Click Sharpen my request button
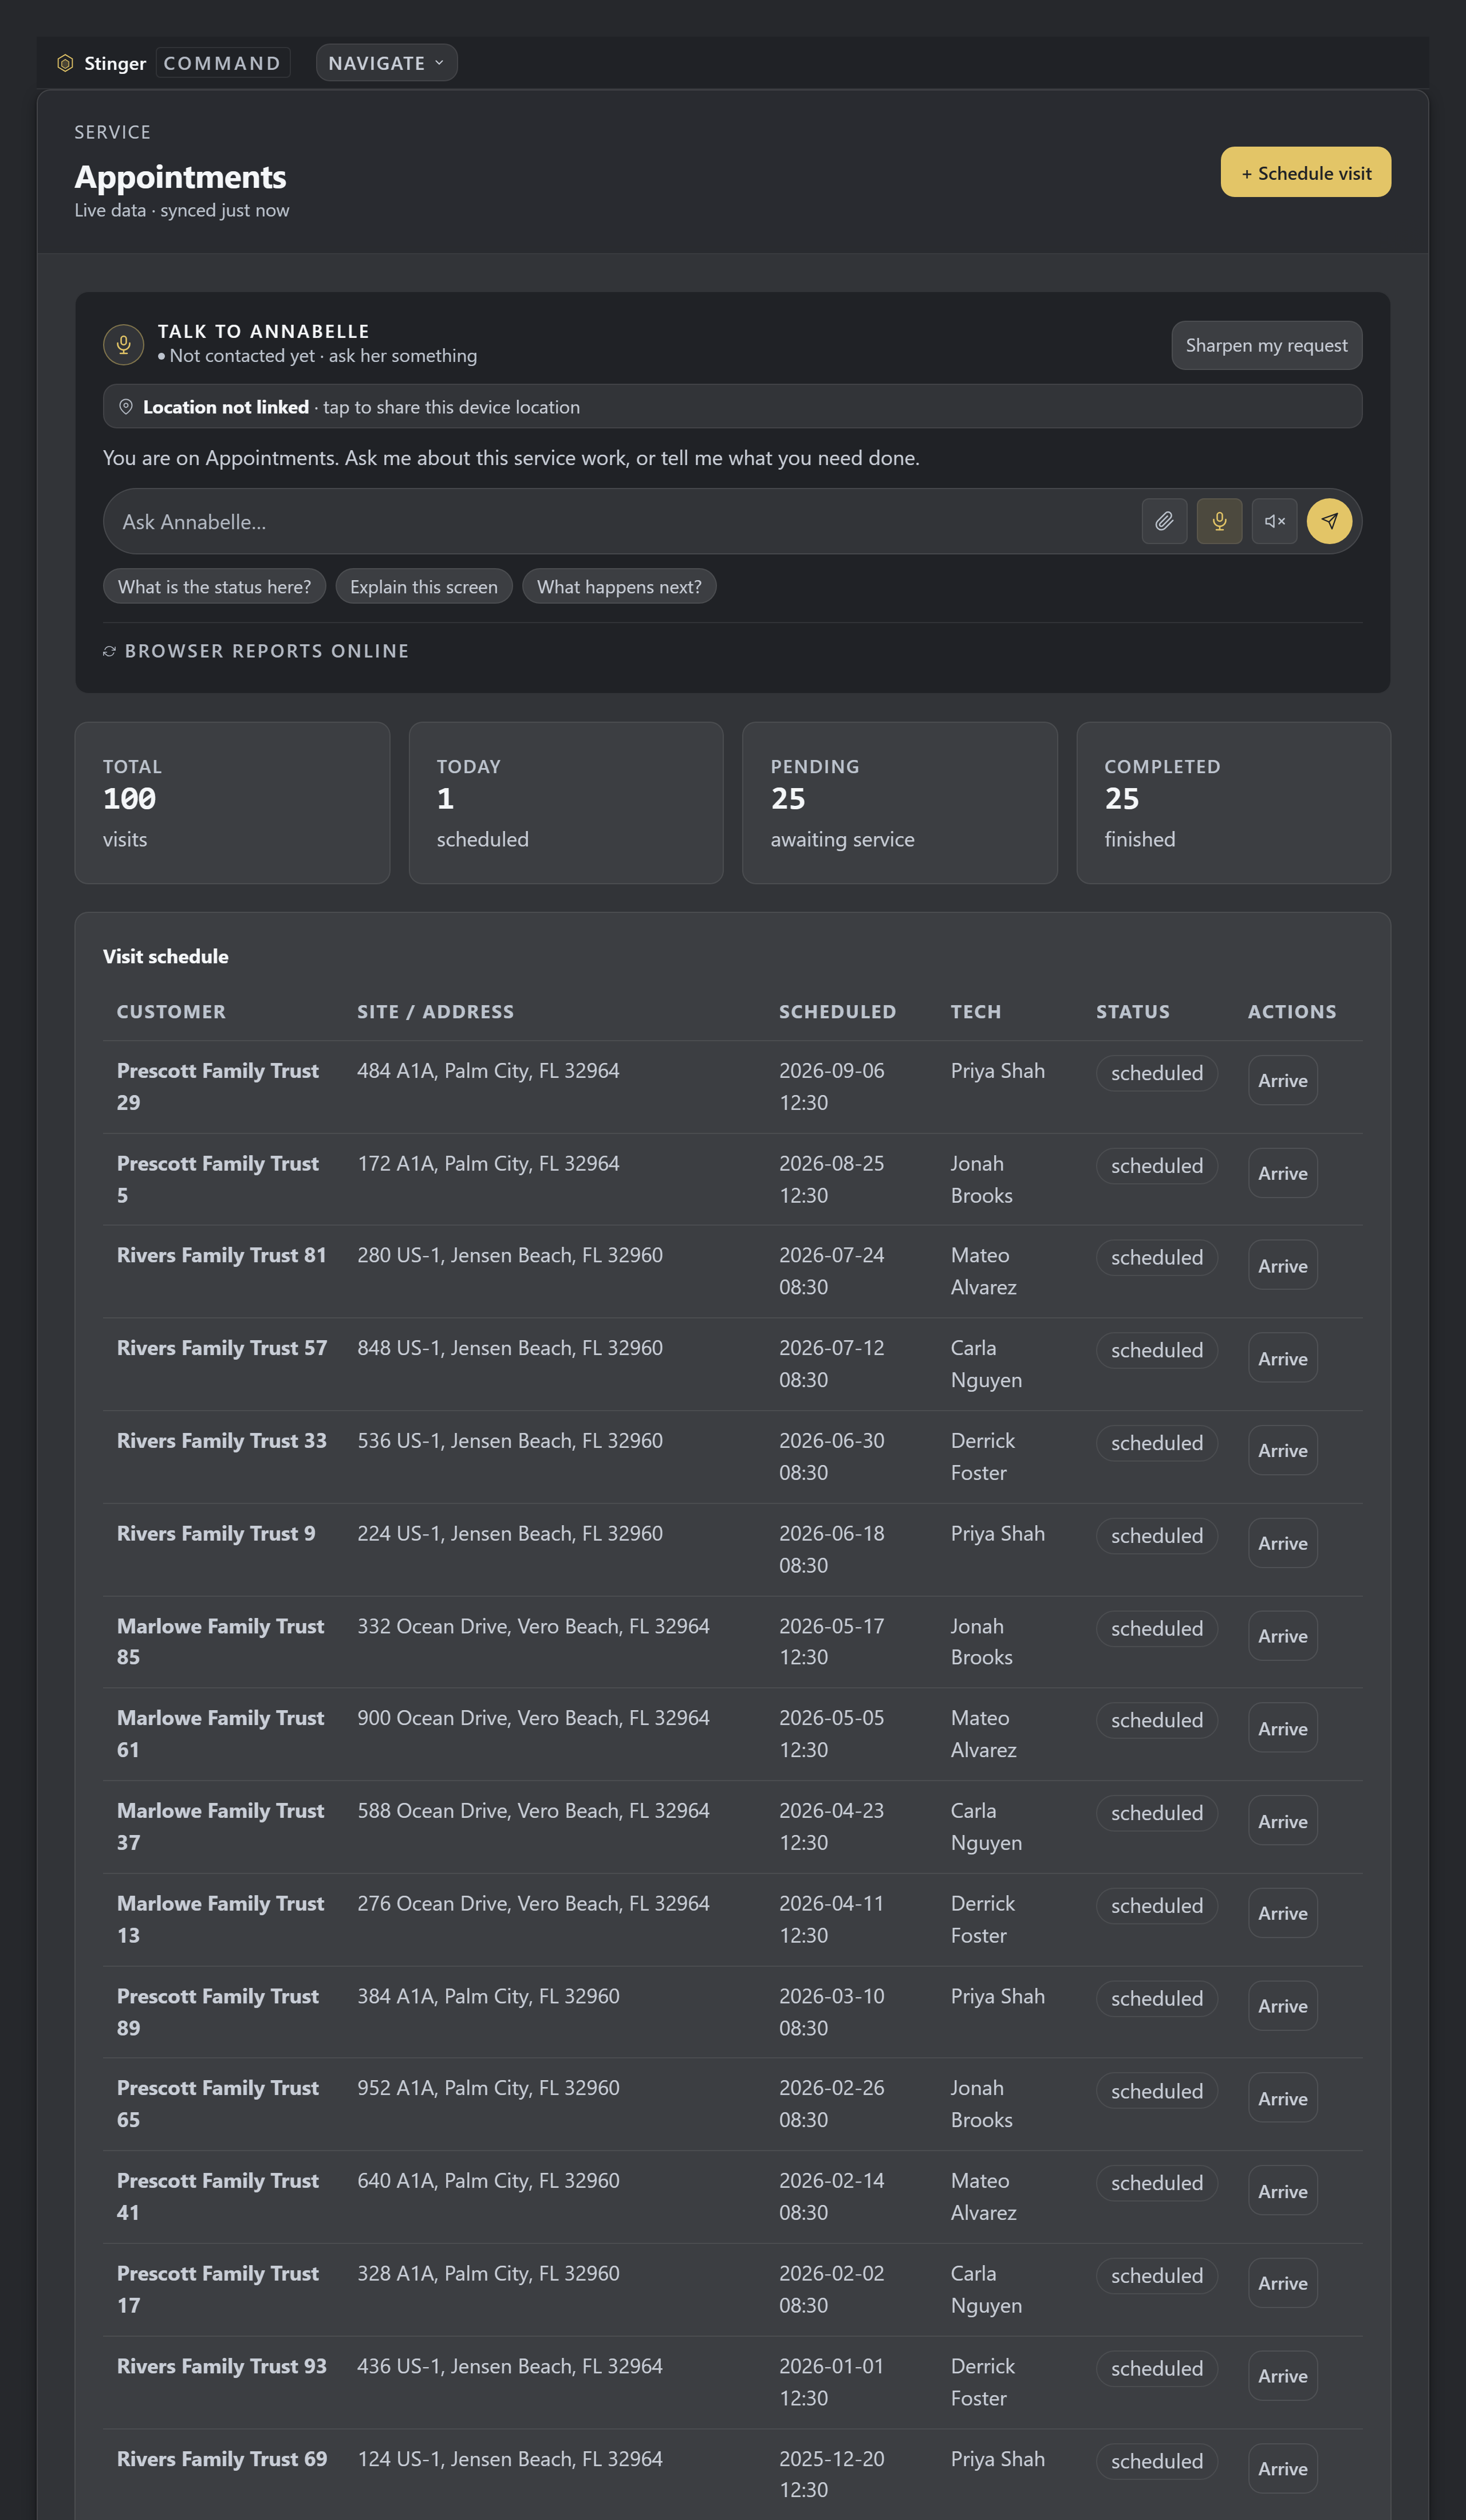The height and width of the screenshot is (2520, 1466). [1266, 345]
